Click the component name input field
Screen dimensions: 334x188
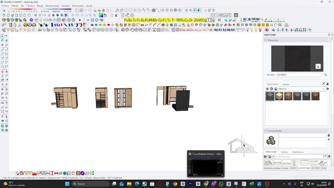(302, 135)
